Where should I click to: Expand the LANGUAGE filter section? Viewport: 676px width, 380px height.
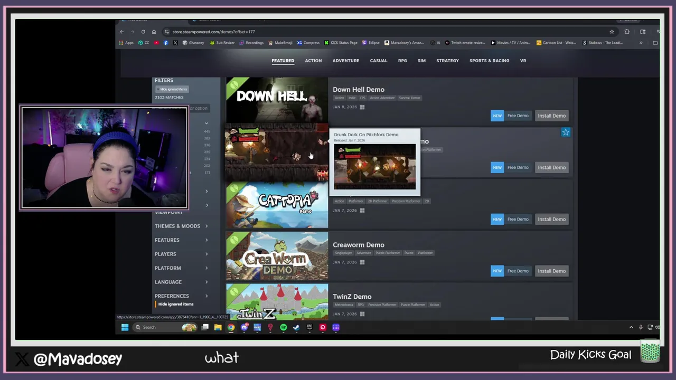181,282
